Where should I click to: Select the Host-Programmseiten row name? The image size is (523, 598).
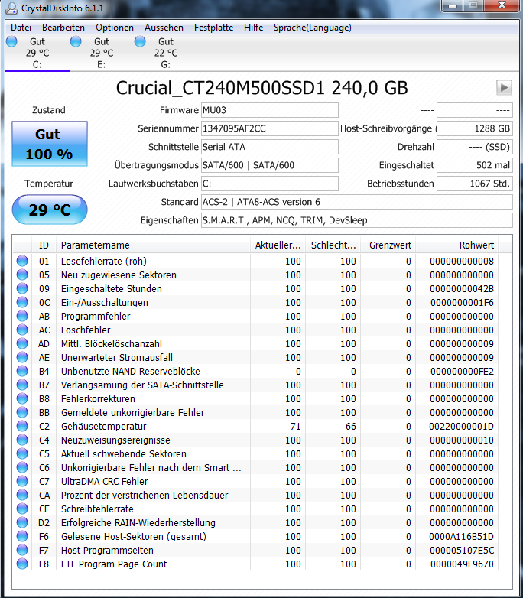point(107,550)
